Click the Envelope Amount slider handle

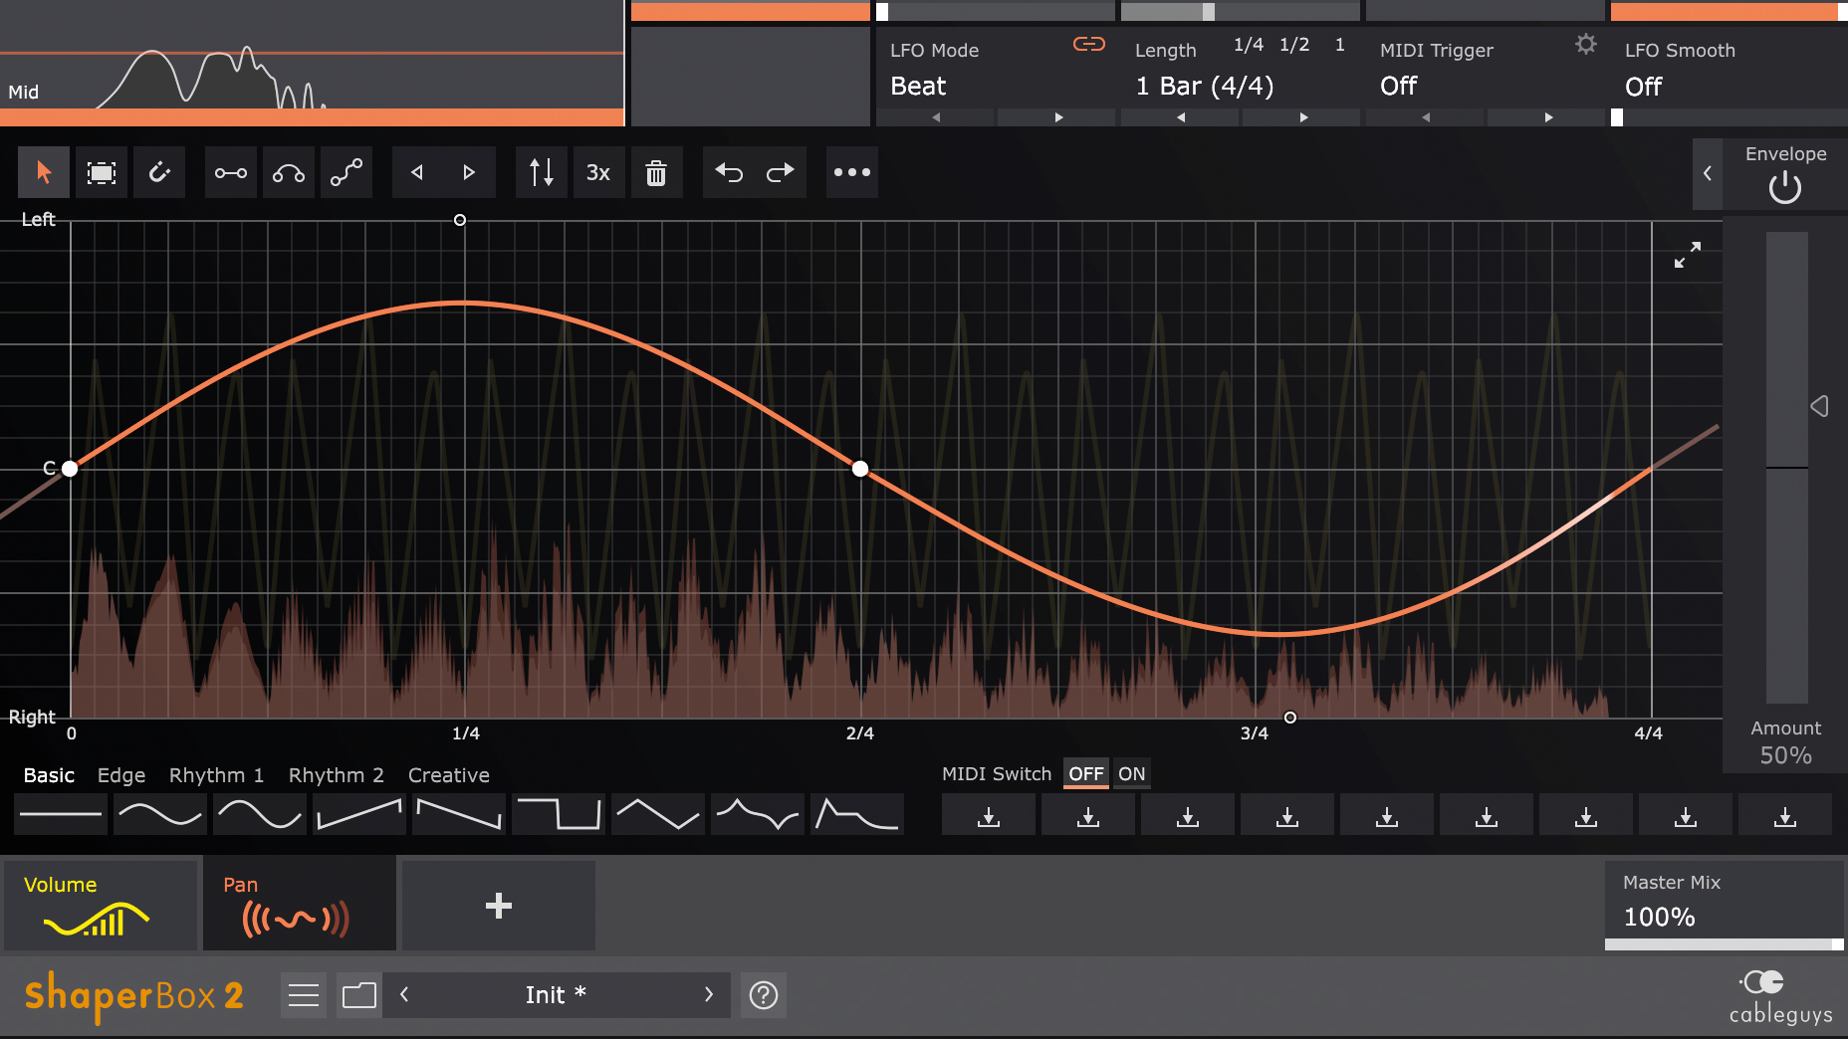coord(1819,406)
